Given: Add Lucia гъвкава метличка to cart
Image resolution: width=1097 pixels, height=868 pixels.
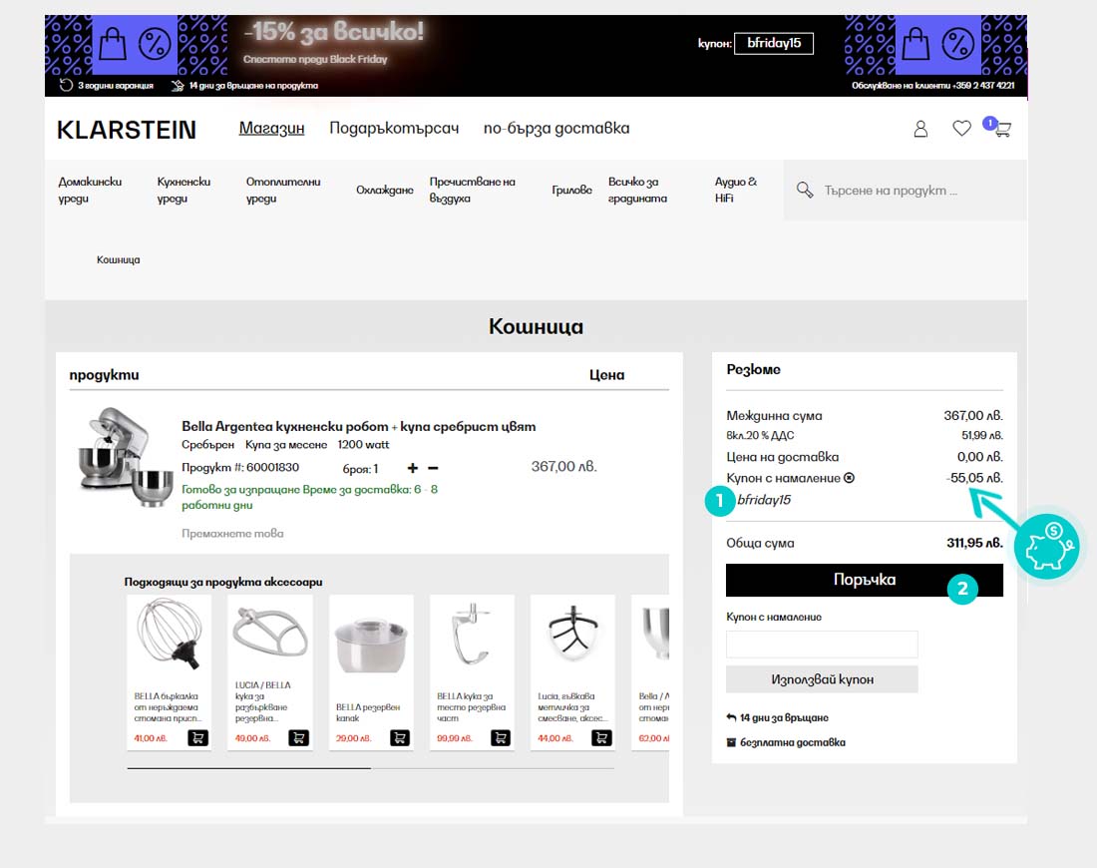Looking at the screenshot, I should pos(601,738).
